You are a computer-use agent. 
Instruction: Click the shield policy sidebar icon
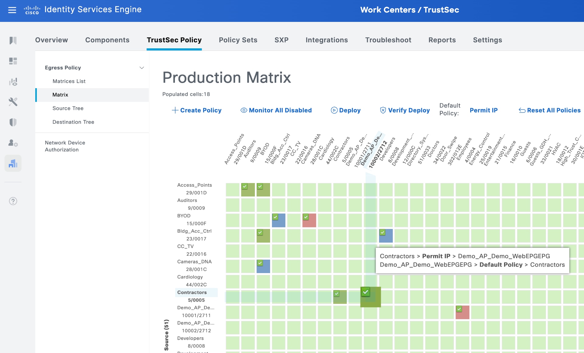(13, 122)
